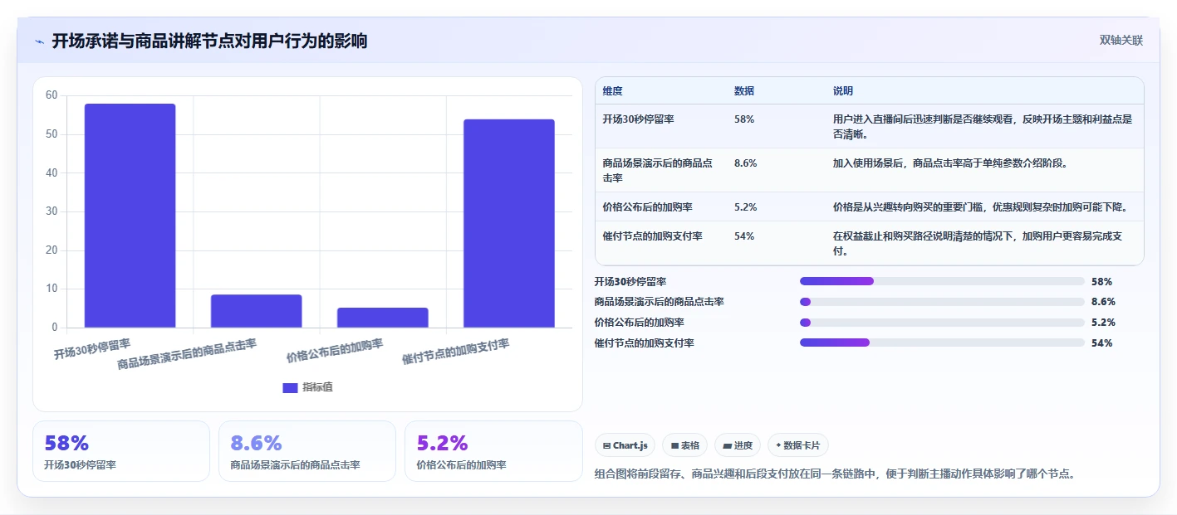Click the 催付节点的加购支付率 x-axis label
The height and width of the screenshot is (515, 1177).
pyautogui.click(x=456, y=352)
